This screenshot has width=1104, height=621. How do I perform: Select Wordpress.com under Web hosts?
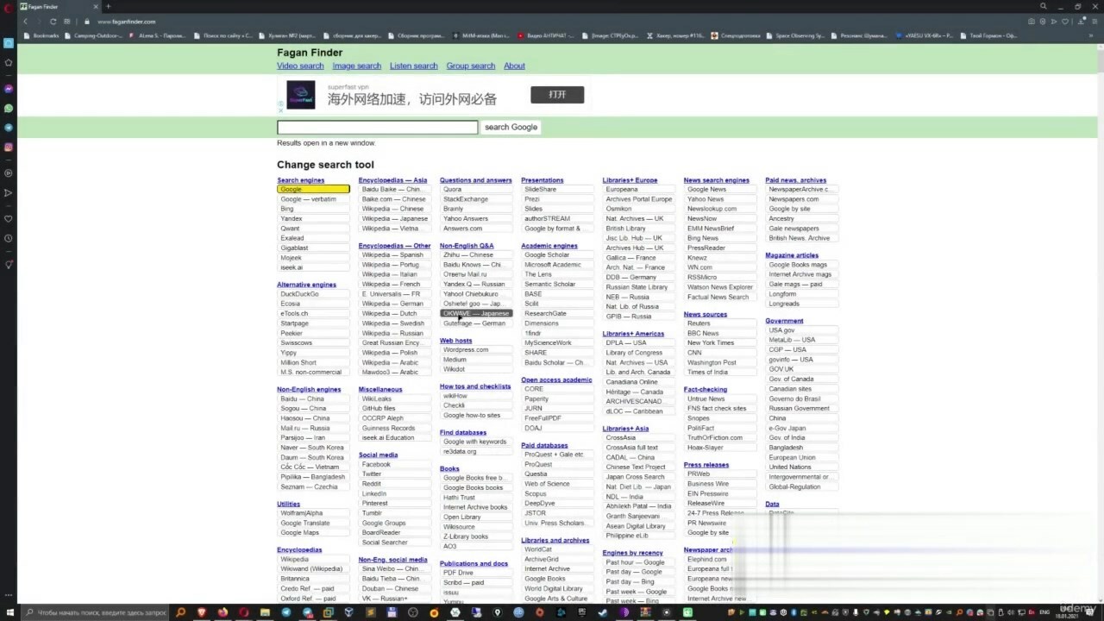tap(476, 349)
